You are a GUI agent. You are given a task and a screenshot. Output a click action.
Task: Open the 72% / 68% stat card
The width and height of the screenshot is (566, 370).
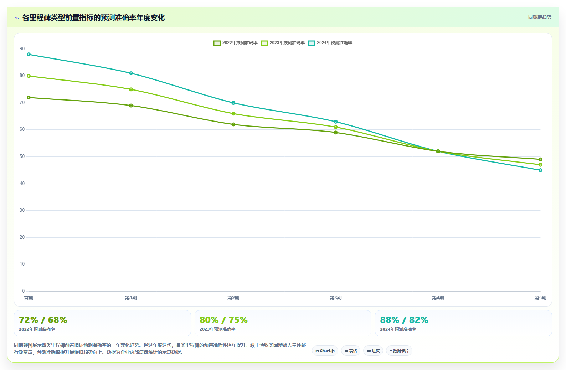click(102, 323)
